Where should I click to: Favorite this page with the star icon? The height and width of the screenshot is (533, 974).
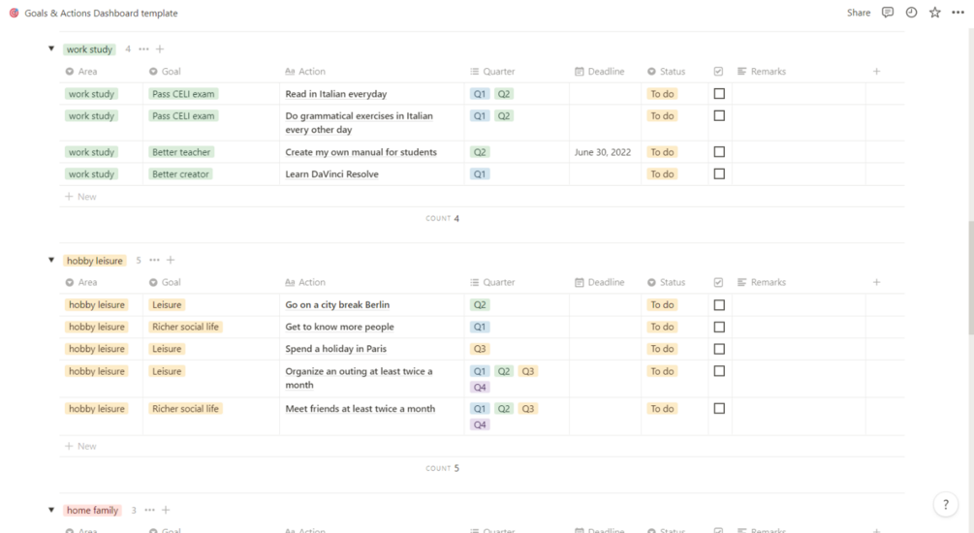coord(934,13)
